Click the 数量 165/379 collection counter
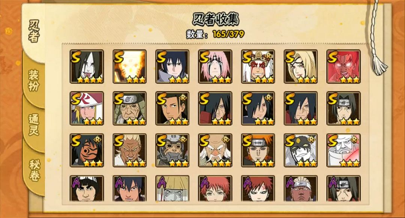The image size is (405, 218). coord(215,34)
